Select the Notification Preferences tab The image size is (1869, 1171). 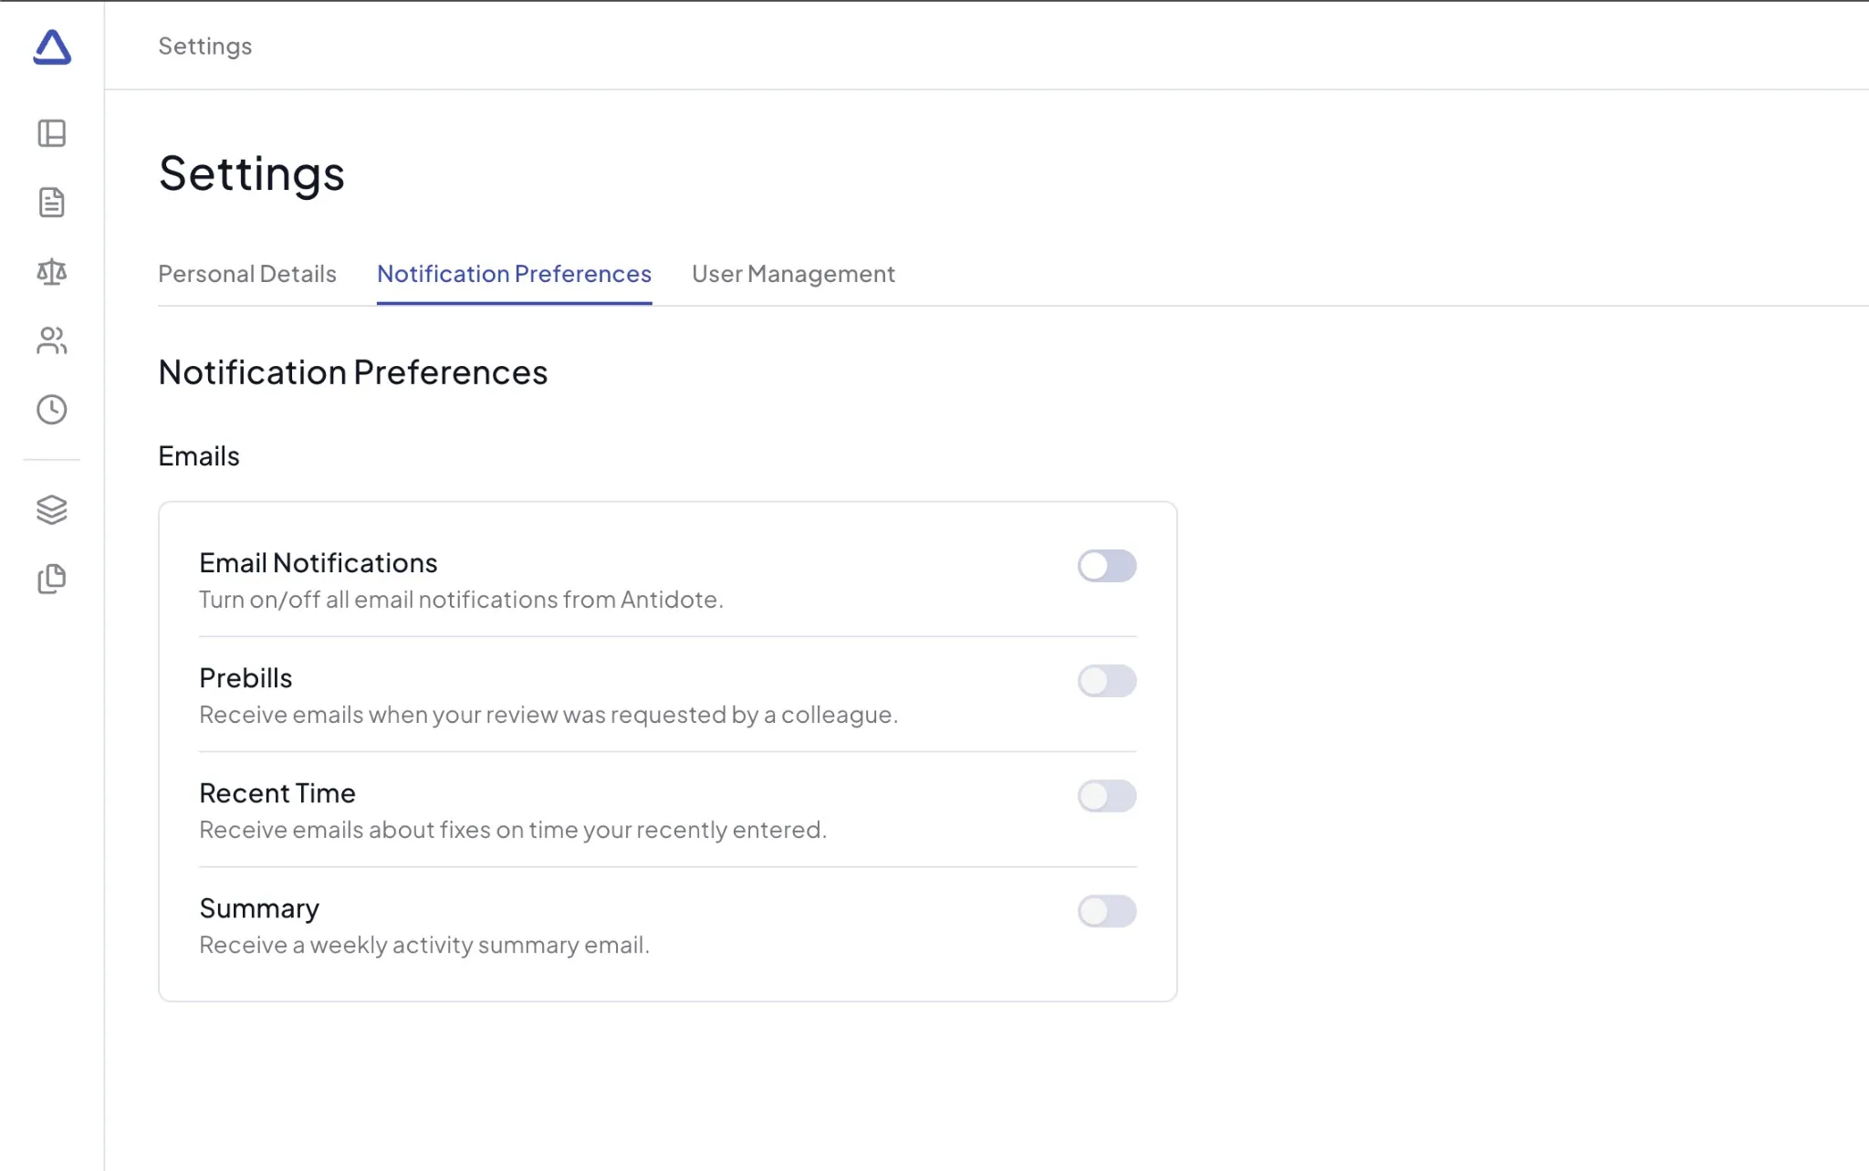tap(514, 274)
